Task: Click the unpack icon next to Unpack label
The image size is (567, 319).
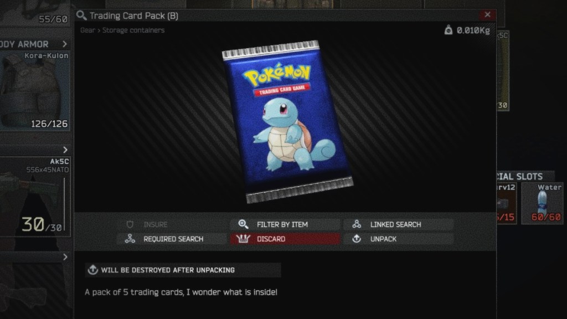Action: 355,239
